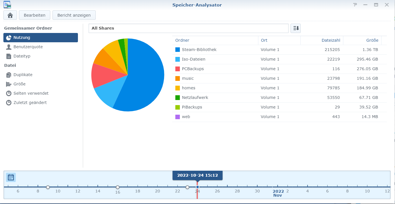
Task: Sort table by Größe column header
Action: click(362, 40)
